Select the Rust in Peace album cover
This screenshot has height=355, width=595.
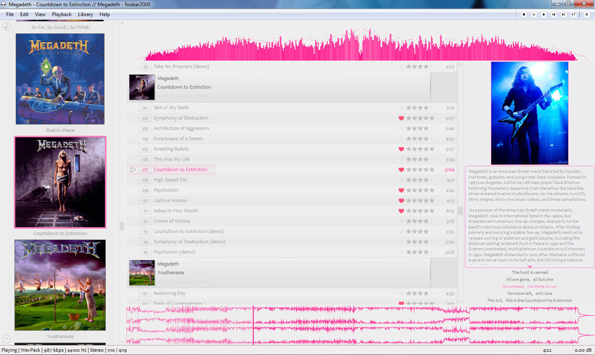pyautogui.click(x=60, y=79)
